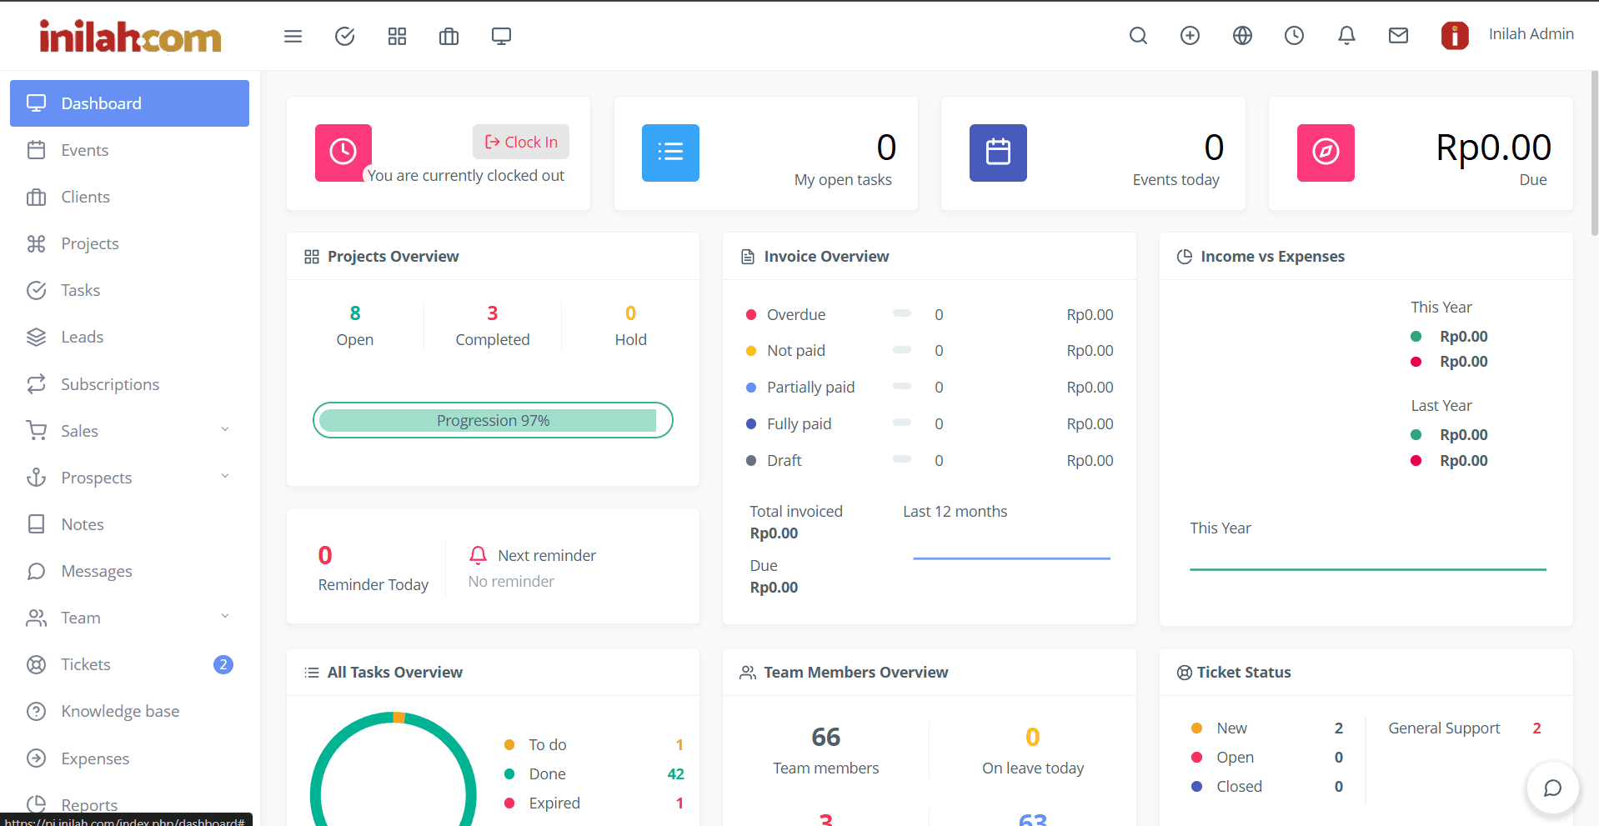Expand the Team sidebar menu
Screen dimensions: 1599x826
click(80, 617)
